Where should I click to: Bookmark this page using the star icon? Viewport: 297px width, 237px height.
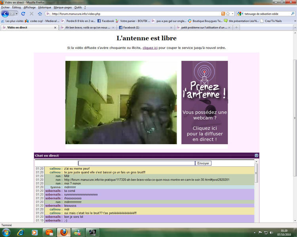click(227, 14)
